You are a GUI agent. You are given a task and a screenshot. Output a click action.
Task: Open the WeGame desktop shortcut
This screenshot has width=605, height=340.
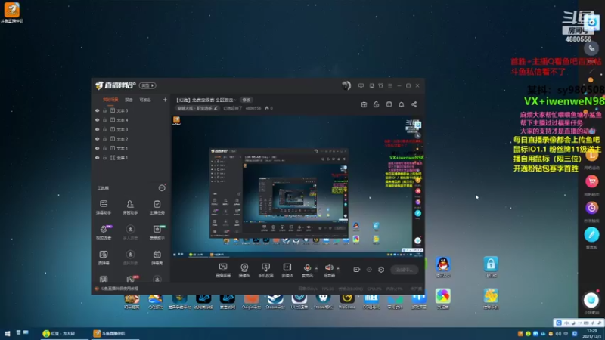tap(347, 301)
